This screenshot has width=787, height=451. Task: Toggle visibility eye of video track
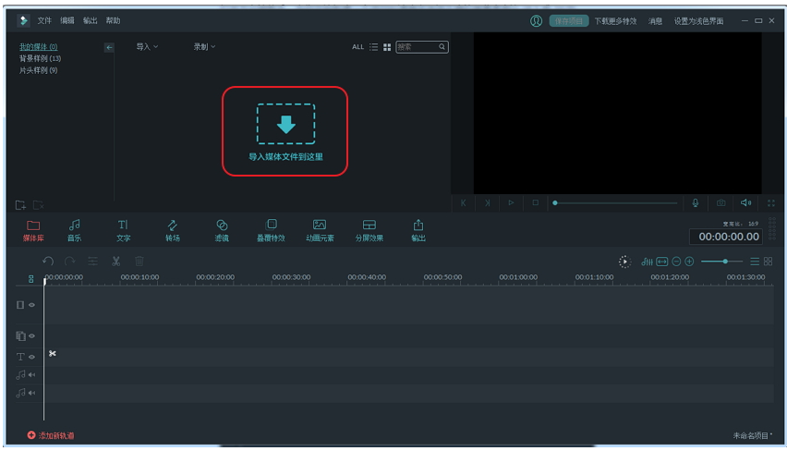[x=31, y=305]
